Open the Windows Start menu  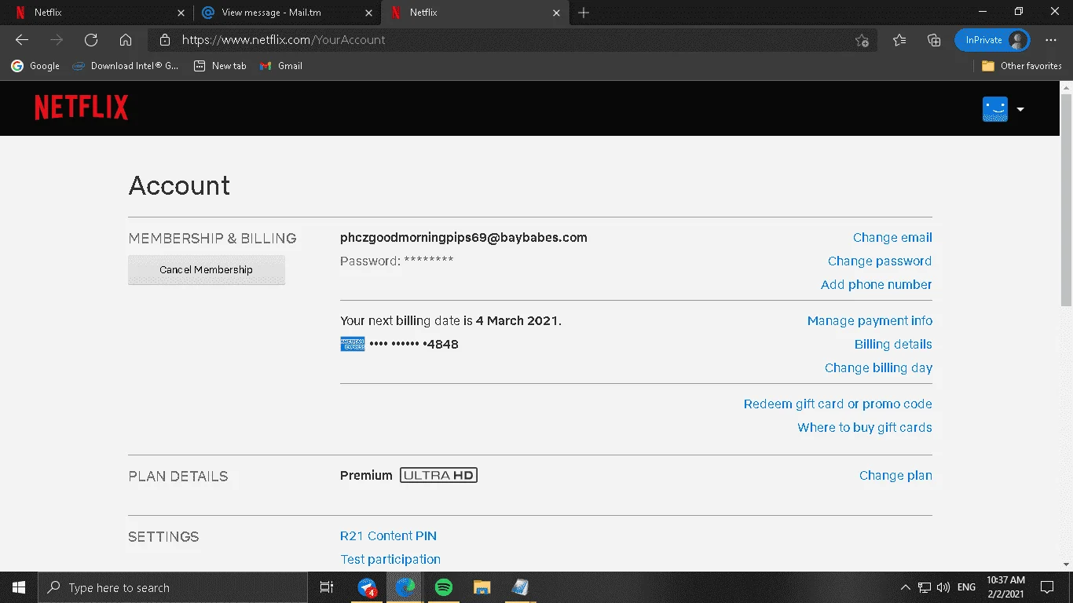coord(19,587)
